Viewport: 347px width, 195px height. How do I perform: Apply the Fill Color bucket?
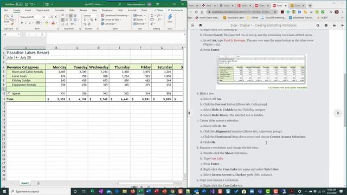point(46,23)
